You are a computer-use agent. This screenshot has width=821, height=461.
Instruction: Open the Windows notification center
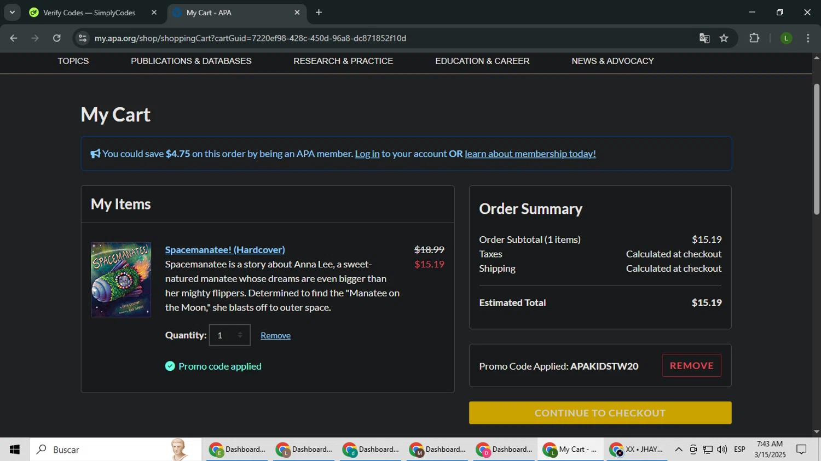tap(802, 450)
